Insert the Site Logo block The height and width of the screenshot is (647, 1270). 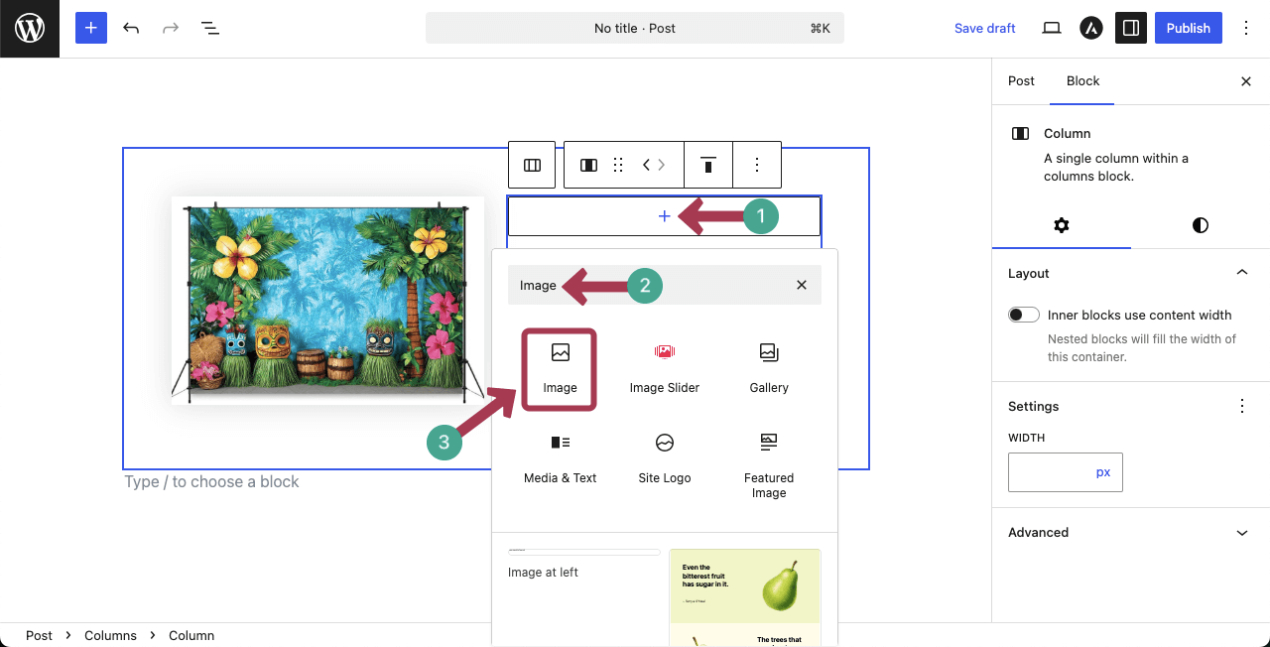point(665,458)
